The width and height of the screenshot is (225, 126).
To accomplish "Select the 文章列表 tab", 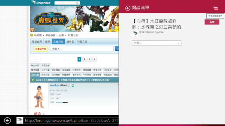I will click(x=58, y=42).
